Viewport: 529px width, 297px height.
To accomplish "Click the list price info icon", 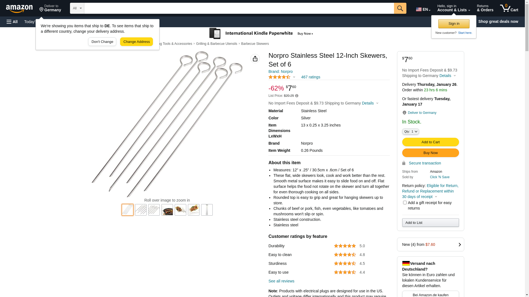I will [297, 96].
